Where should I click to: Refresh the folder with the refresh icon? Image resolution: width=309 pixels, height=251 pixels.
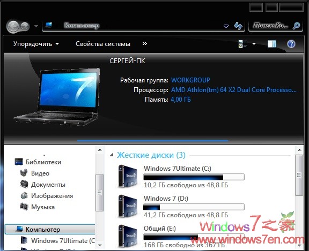pos(238,26)
